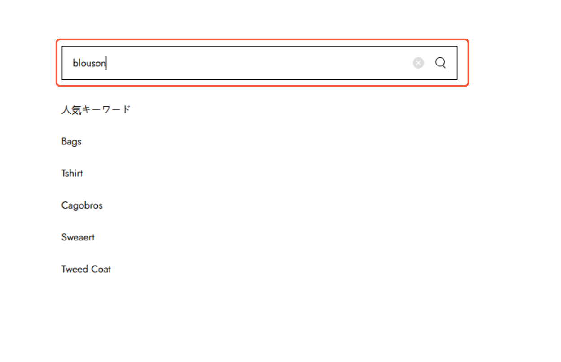Jump to Sweaert results from the list

point(78,237)
